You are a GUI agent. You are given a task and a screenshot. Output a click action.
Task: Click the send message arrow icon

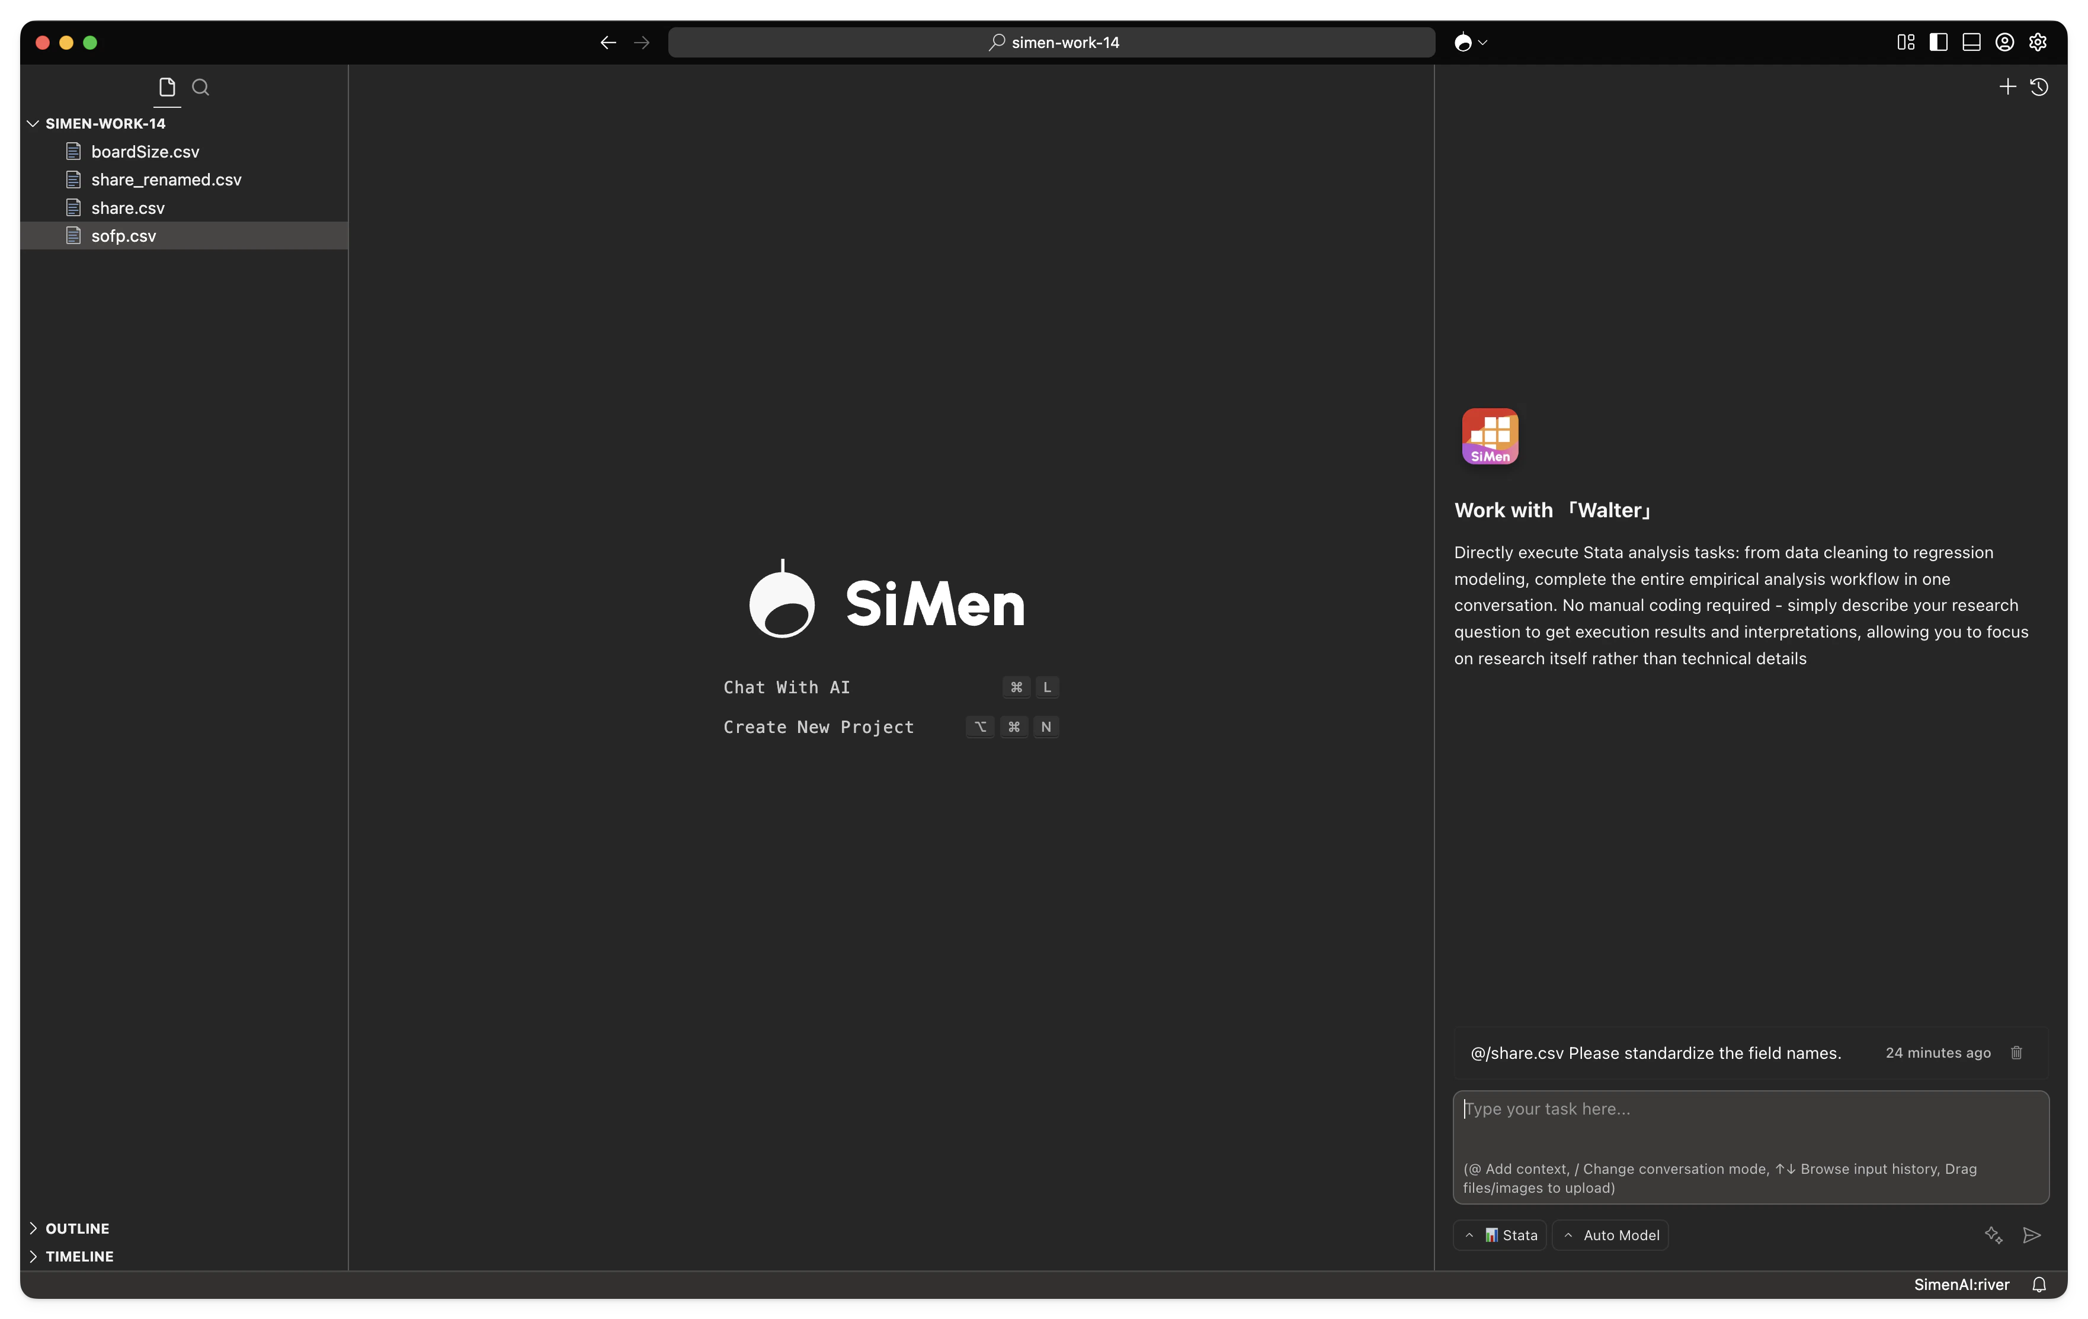2031,1235
